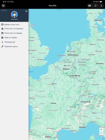Click the Stuttgart city label

pos(96,85)
